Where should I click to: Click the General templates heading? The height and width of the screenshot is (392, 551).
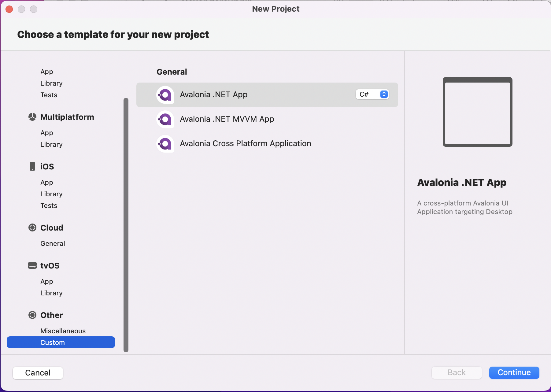pos(172,72)
